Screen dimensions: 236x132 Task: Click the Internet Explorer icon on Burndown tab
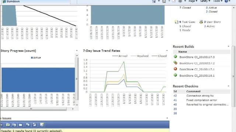[4, 1]
